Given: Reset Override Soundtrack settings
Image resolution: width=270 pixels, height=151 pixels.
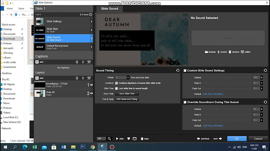Looking at the screenshot, I should point(265,102).
